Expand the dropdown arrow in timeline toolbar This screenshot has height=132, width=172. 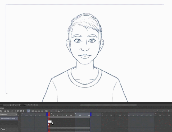pyautogui.click(x=53, y=111)
